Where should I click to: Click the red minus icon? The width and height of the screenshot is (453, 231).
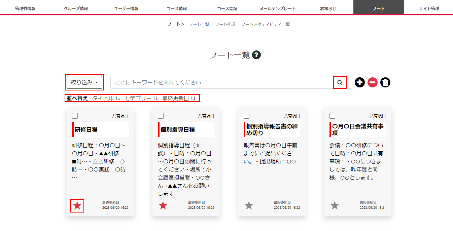[373, 82]
